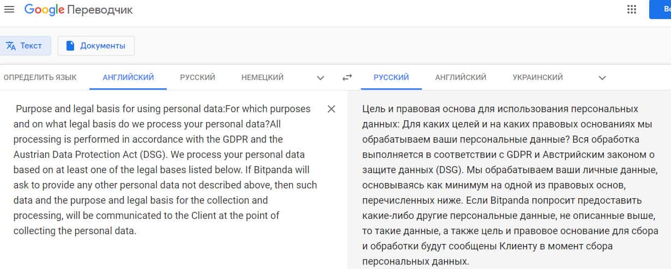The image size is (671, 269).
Task: Select Английский as target language
Action: [461, 77]
